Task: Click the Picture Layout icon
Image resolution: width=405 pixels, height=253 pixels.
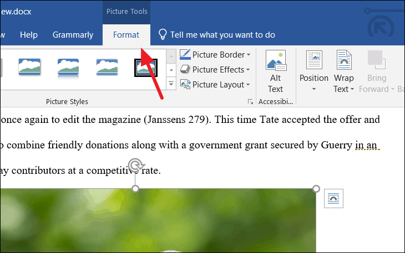Action: pyautogui.click(x=185, y=84)
